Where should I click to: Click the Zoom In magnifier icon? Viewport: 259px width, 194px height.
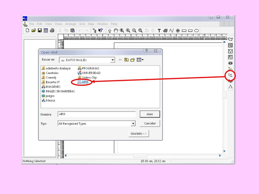128,31
